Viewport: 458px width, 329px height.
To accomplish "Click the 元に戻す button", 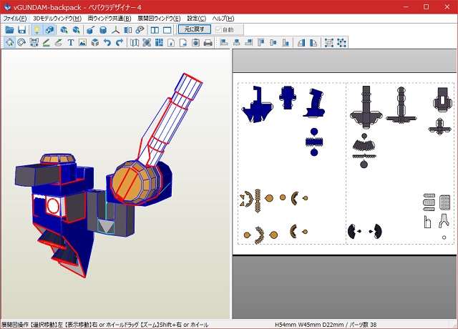I will click(194, 29).
